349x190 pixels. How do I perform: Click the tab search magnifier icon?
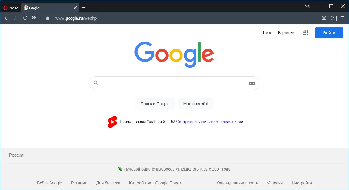click(308, 6)
